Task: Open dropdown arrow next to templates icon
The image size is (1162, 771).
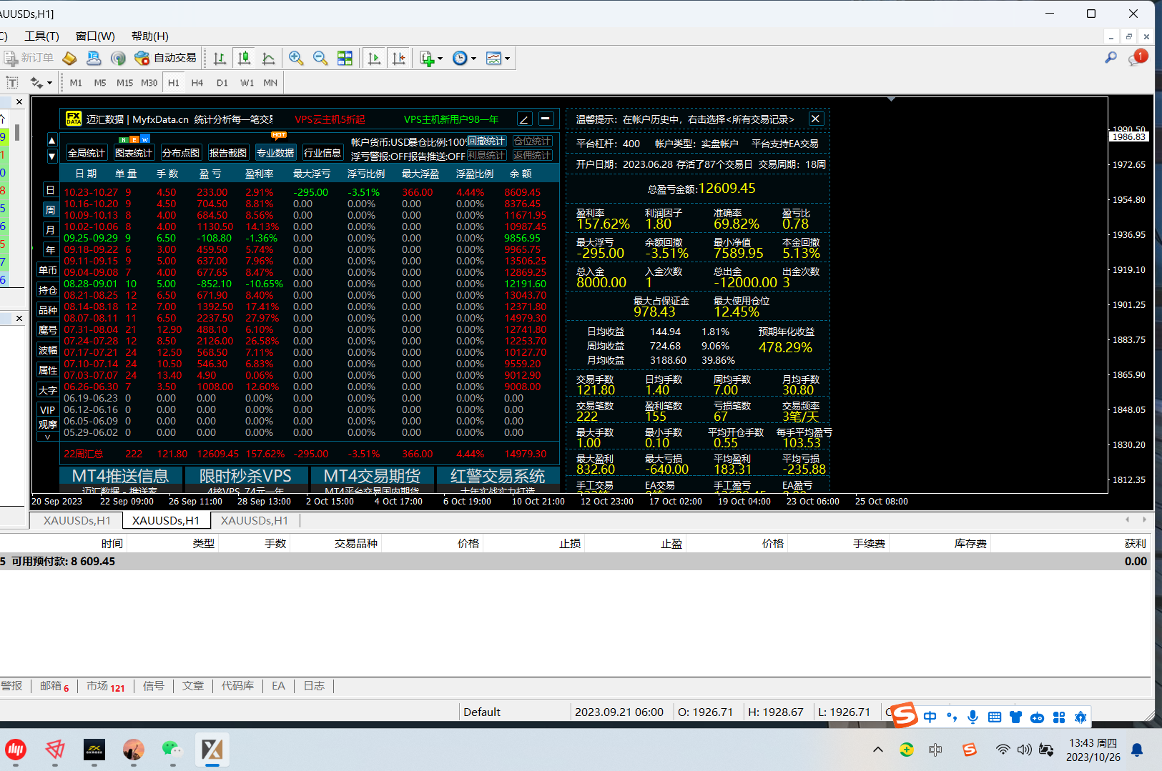Action: pos(507,59)
